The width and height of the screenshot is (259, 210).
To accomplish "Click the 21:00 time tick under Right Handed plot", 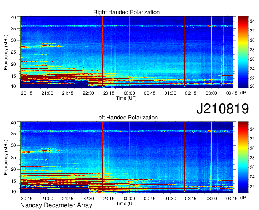I will (x=47, y=93).
